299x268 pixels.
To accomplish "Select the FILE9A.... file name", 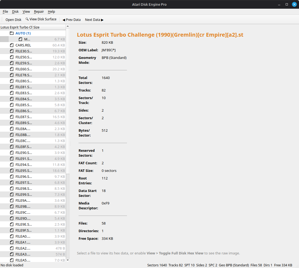I will [23, 201].
